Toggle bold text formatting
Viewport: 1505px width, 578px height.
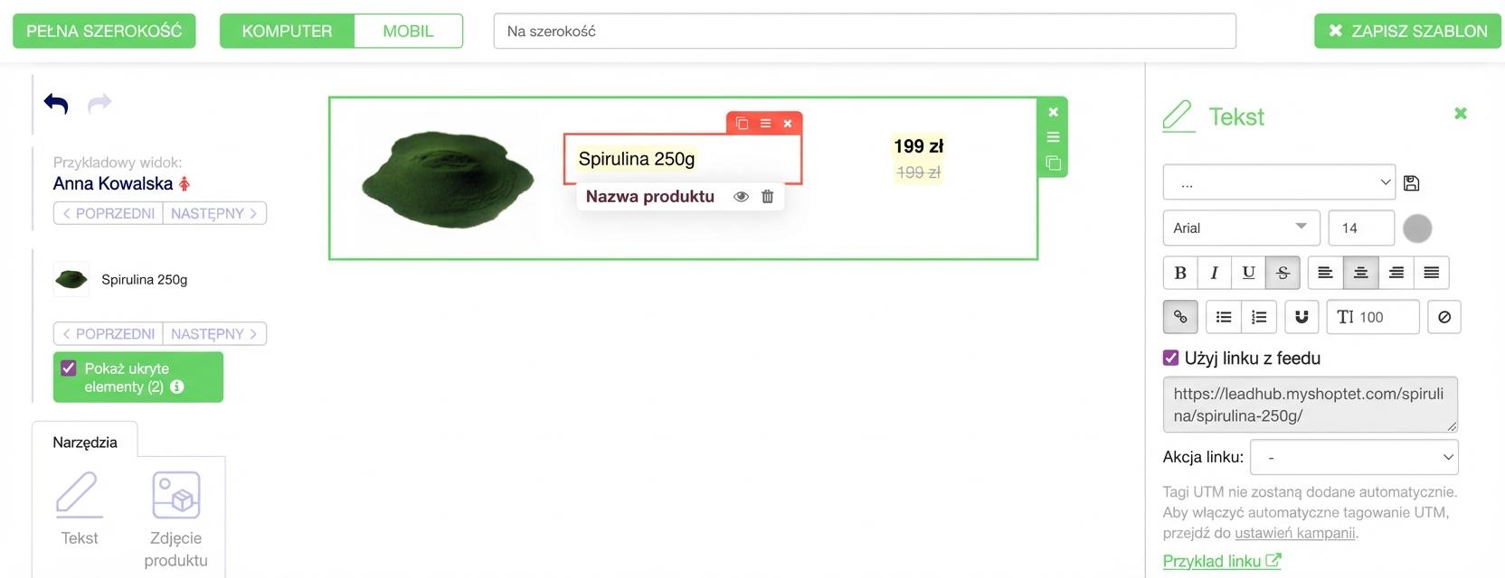pos(1180,273)
